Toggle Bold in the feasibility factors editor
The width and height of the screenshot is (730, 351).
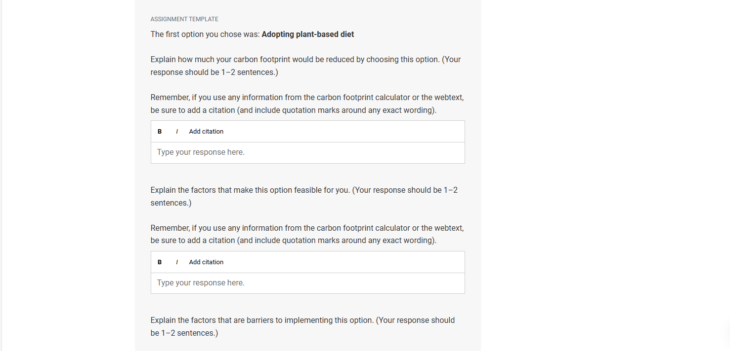click(160, 262)
